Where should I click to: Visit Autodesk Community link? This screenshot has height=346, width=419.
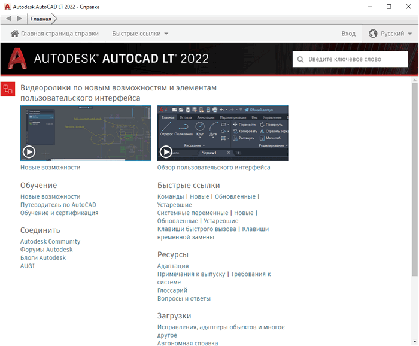pyautogui.click(x=50, y=241)
